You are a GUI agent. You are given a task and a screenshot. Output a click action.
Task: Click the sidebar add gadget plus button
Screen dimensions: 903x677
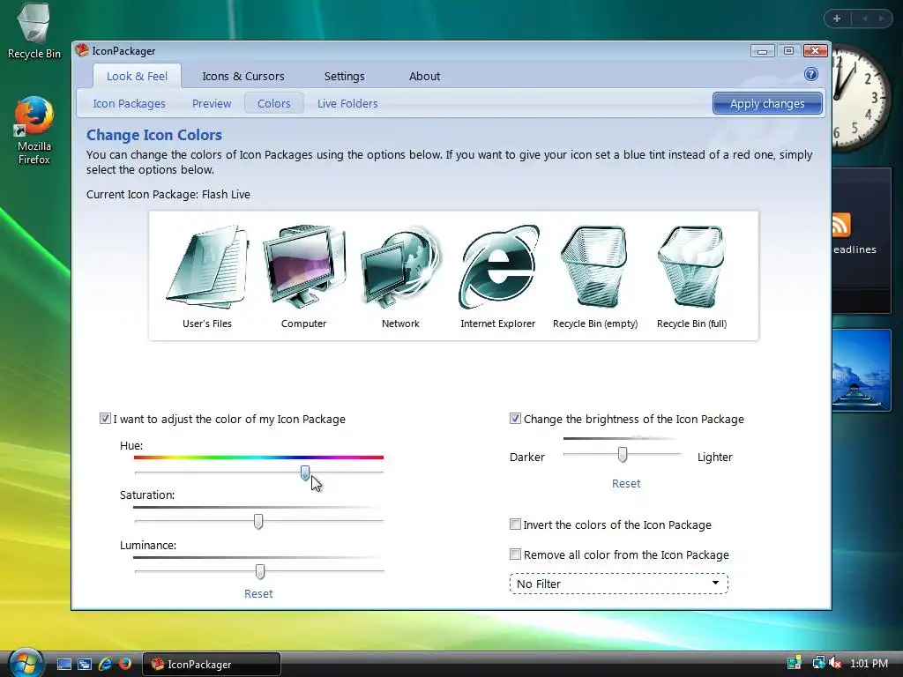(x=837, y=19)
